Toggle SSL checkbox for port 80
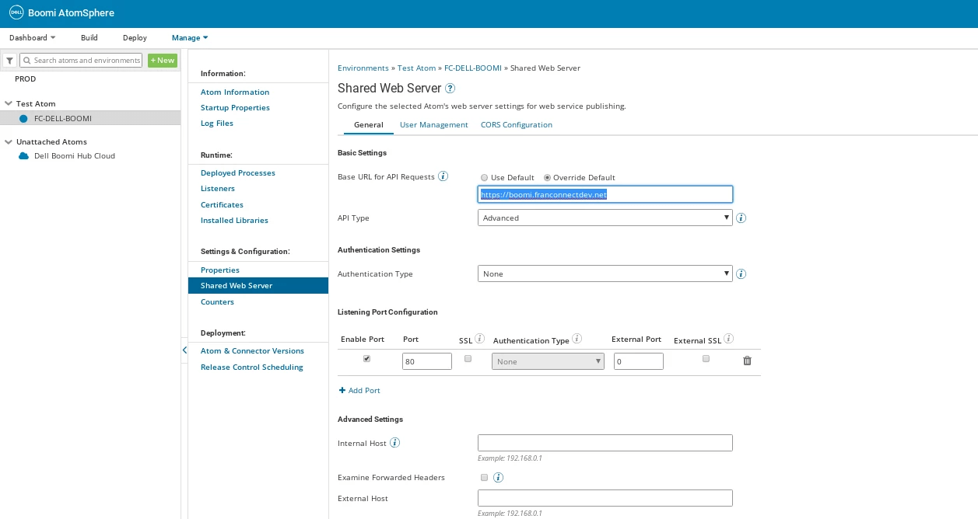 pyautogui.click(x=468, y=359)
